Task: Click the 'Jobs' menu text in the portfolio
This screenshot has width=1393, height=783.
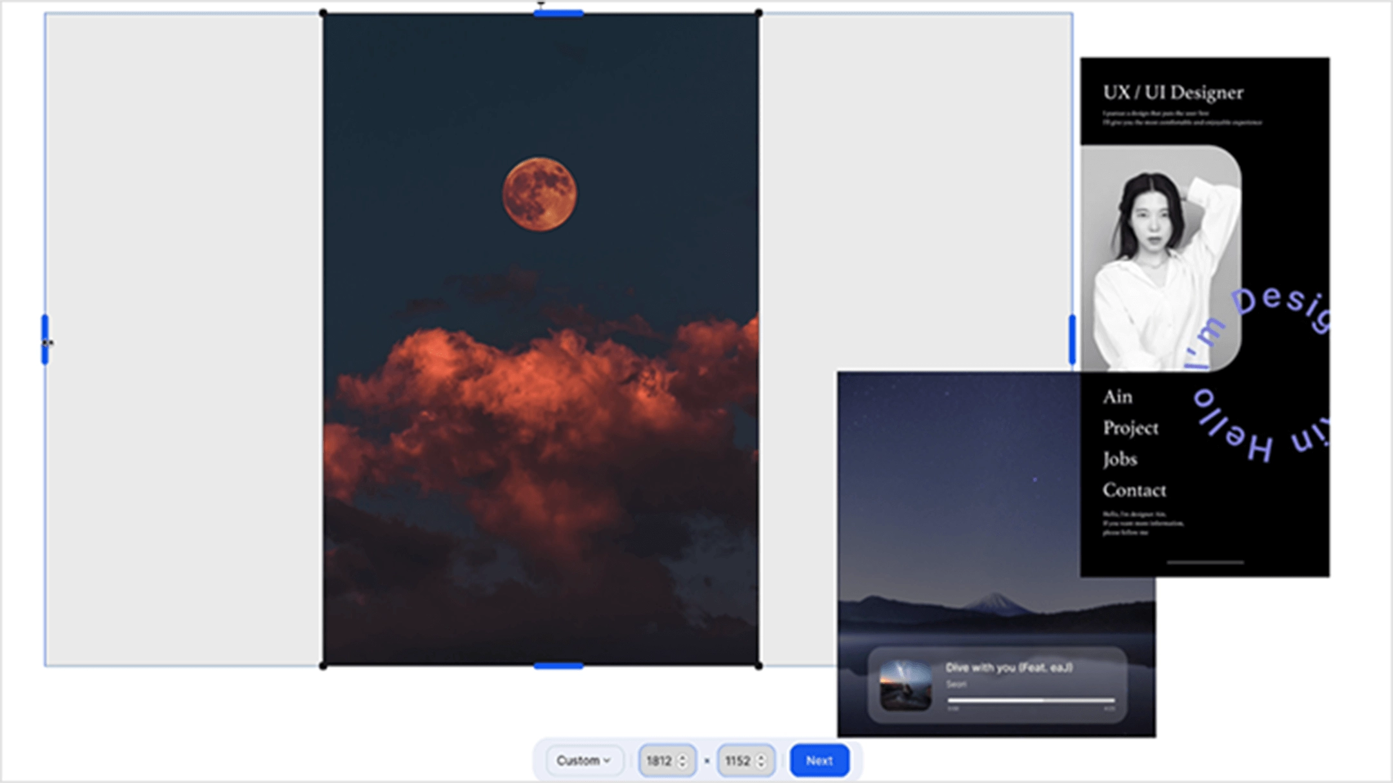Action: point(1120,459)
